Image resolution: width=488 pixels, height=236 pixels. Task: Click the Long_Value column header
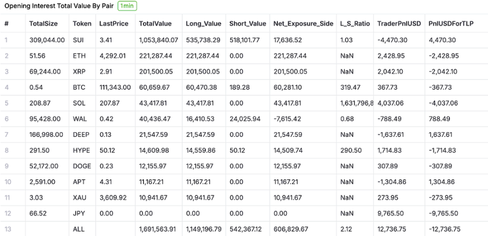tap(202, 24)
